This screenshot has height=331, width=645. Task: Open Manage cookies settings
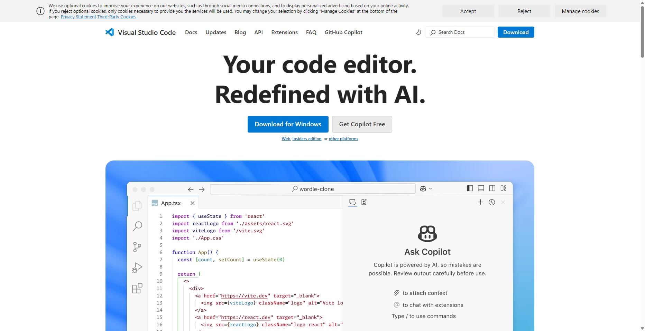pos(580,11)
